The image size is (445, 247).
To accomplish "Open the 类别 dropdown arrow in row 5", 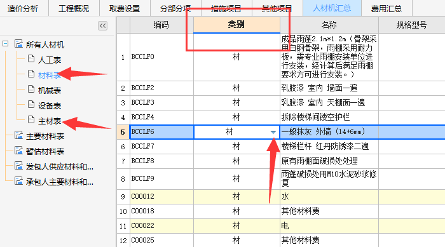I will (273, 132).
